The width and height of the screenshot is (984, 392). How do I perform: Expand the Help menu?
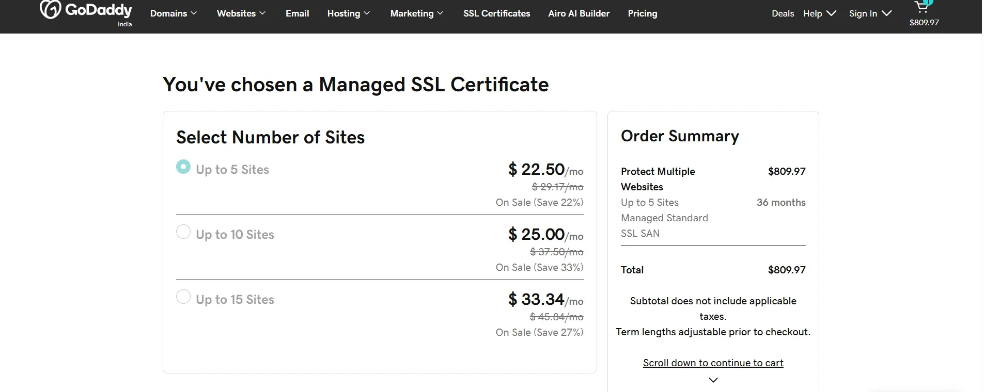820,13
